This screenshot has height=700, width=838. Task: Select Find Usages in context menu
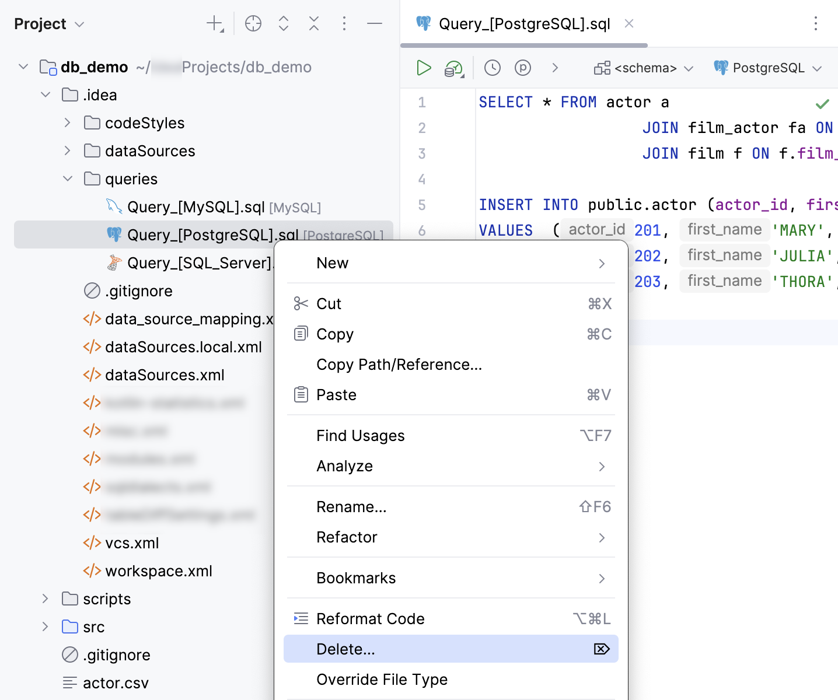point(360,435)
